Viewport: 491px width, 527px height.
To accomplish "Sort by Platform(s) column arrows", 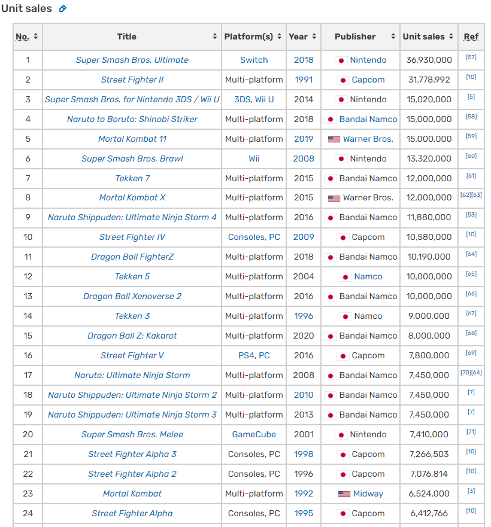I will (279, 36).
